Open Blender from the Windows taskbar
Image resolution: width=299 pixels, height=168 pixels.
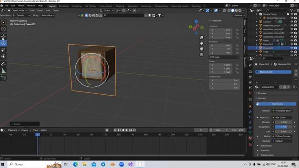click(112, 164)
